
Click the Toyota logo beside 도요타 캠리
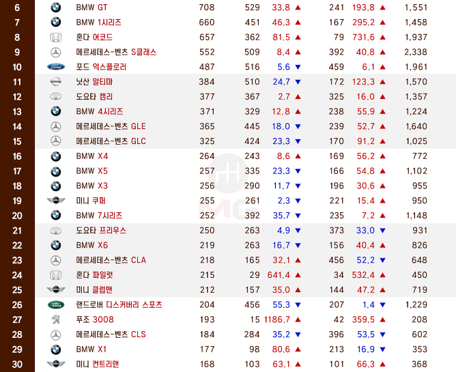pos(56,96)
